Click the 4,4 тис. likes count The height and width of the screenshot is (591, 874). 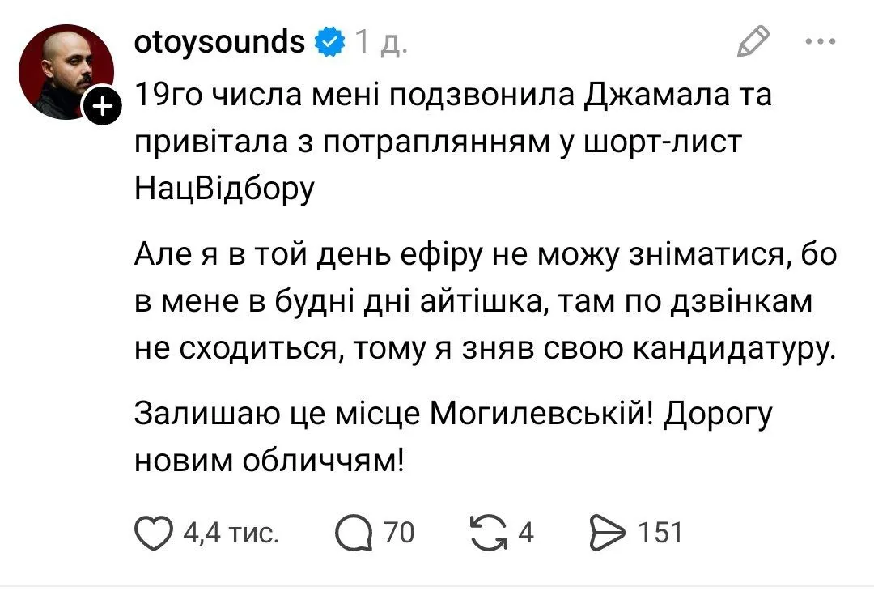[231, 533]
